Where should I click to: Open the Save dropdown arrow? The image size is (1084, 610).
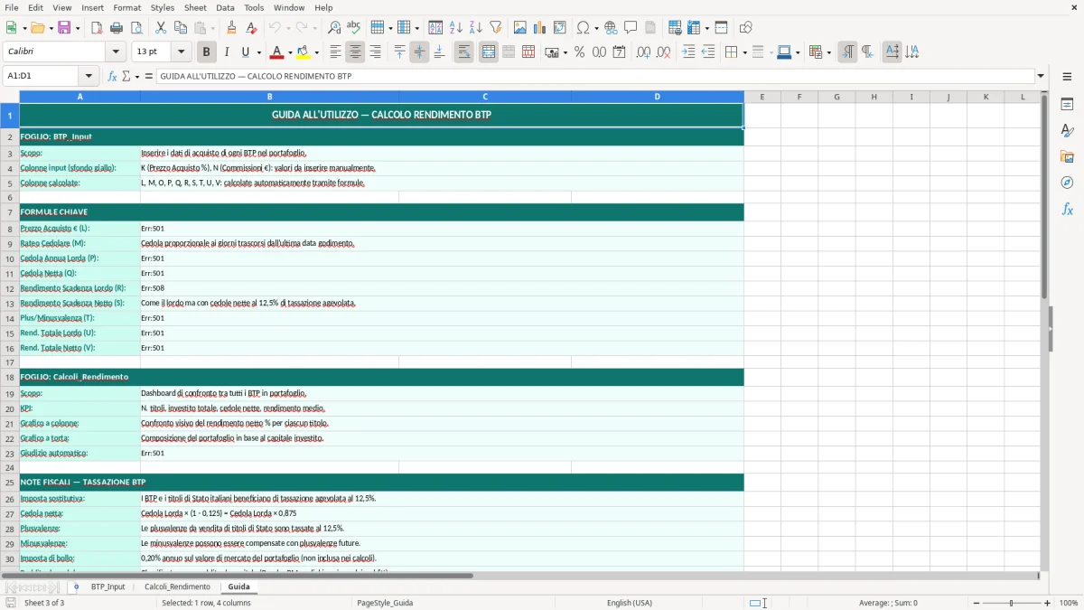78,28
